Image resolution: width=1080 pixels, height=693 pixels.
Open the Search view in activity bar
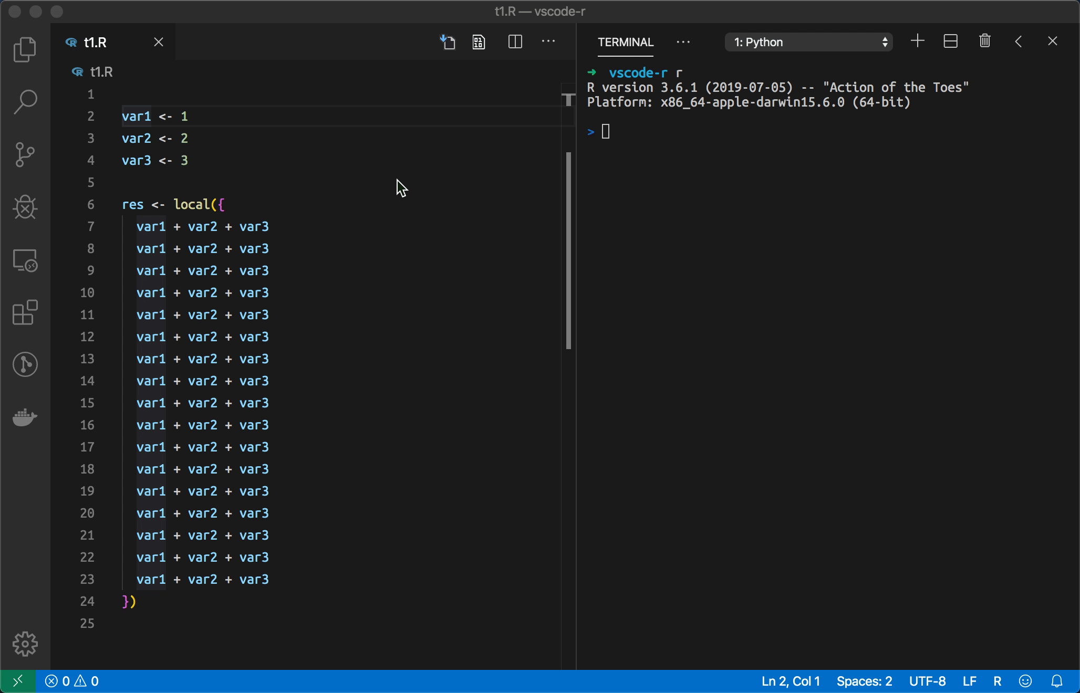coord(25,102)
